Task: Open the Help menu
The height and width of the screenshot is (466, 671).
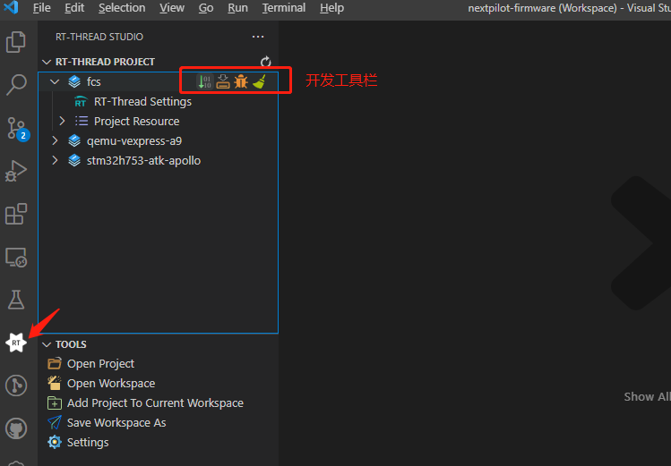Action: click(x=331, y=8)
